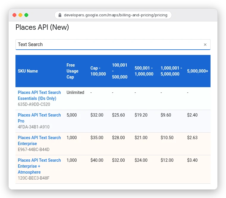Click the $40.00 price cell
The image size is (226, 198).
pyautogui.click(x=97, y=160)
